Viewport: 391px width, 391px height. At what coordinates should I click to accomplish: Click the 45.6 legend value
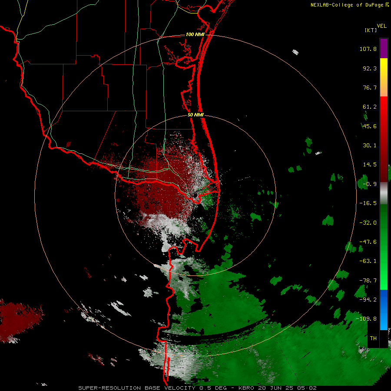click(370, 126)
